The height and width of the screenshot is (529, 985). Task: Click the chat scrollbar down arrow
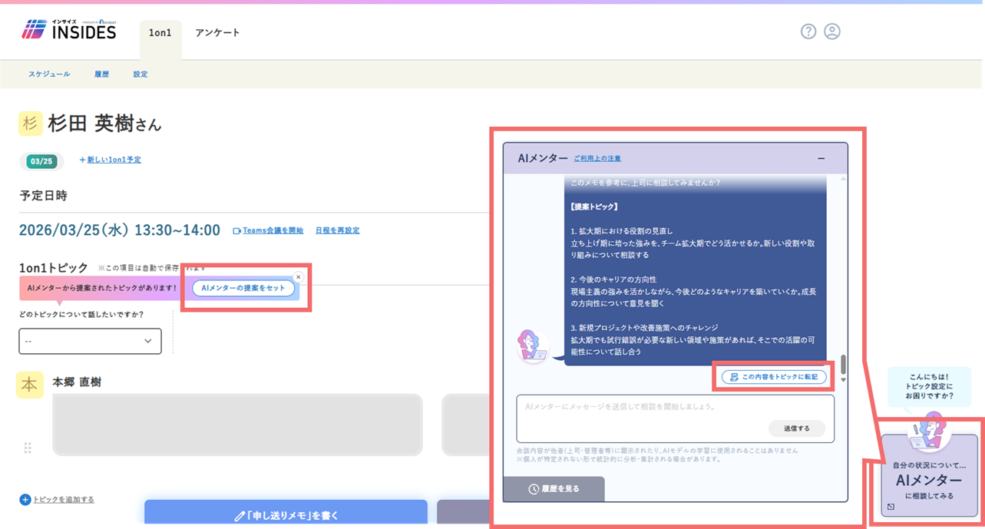tap(843, 380)
